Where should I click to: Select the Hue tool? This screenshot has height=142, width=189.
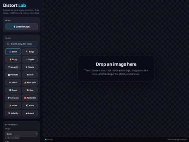pyautogui.click(x=30, y=90)
